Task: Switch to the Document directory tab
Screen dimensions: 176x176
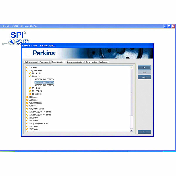Action: (75, 62)
